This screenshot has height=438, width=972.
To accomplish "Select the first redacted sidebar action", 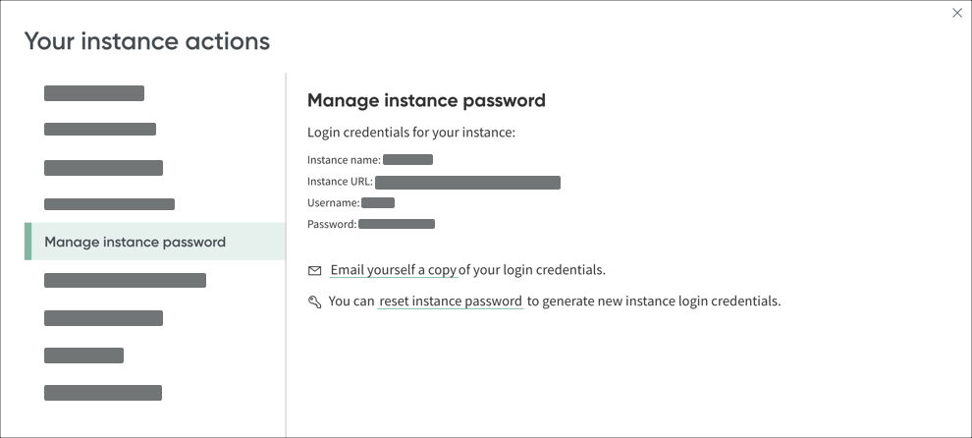I will pyautogui.click(x=94, y=94).
